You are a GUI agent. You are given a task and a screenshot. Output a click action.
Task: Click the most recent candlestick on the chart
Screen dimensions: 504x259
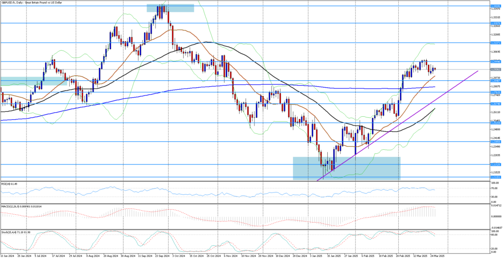pyautogui.click(x=435, y=69)
